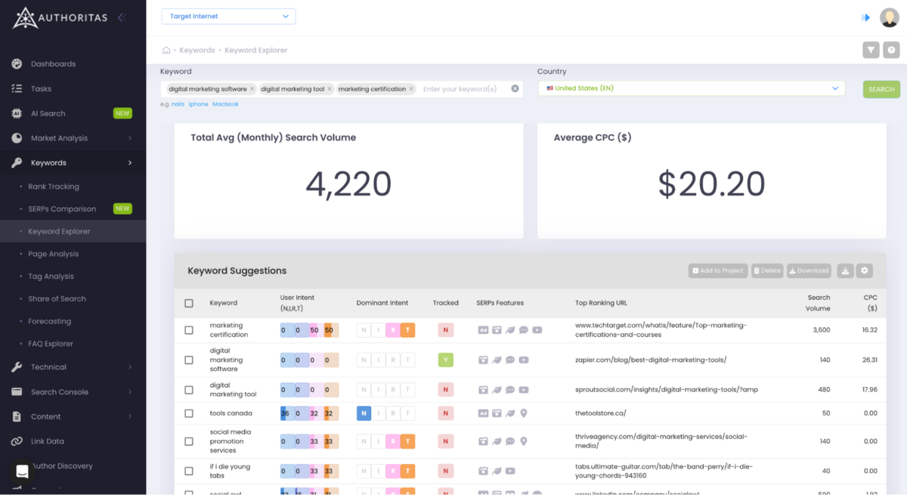Expand Market Analysis submenu chevron

click(x=130, y=138)
